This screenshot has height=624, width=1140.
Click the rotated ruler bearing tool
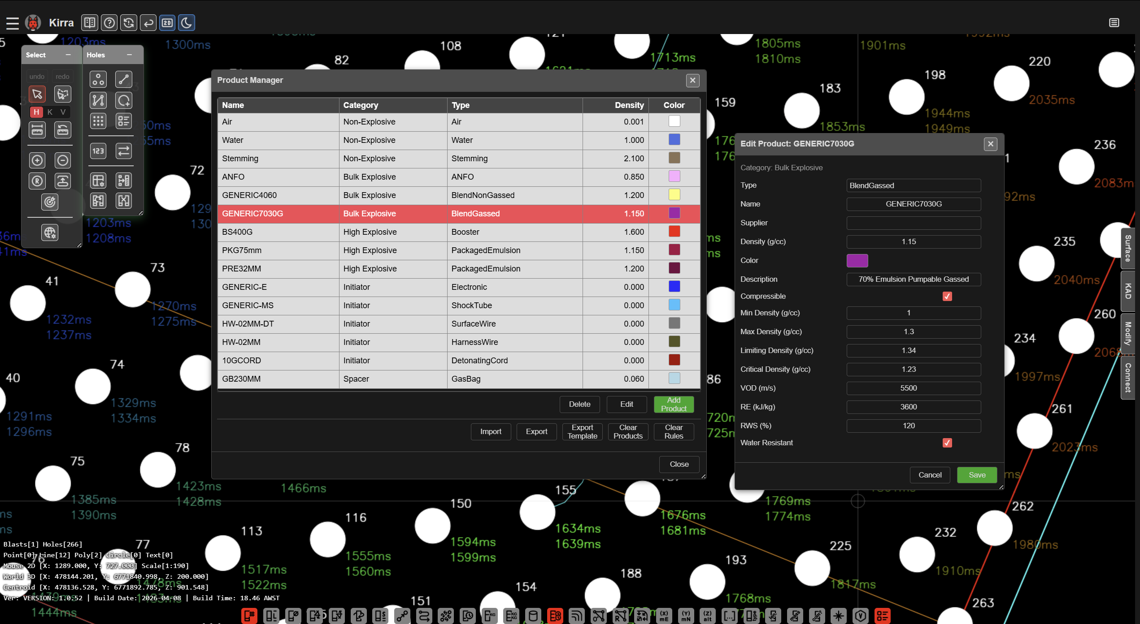coord(63,130)
